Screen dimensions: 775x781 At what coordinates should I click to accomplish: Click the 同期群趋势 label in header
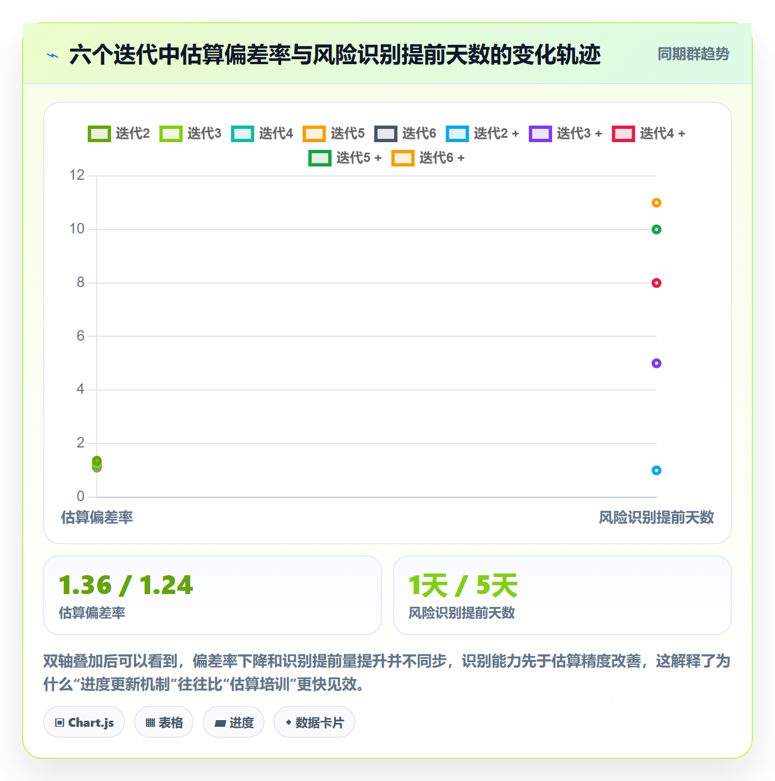tap(694, 54)
